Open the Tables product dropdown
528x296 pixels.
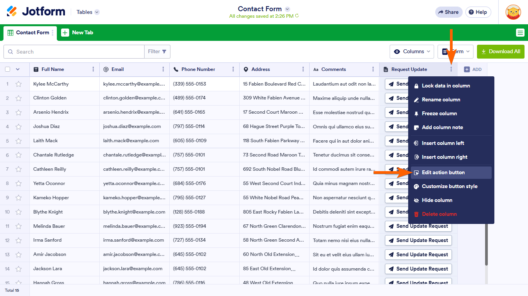(x=88, y=12)
